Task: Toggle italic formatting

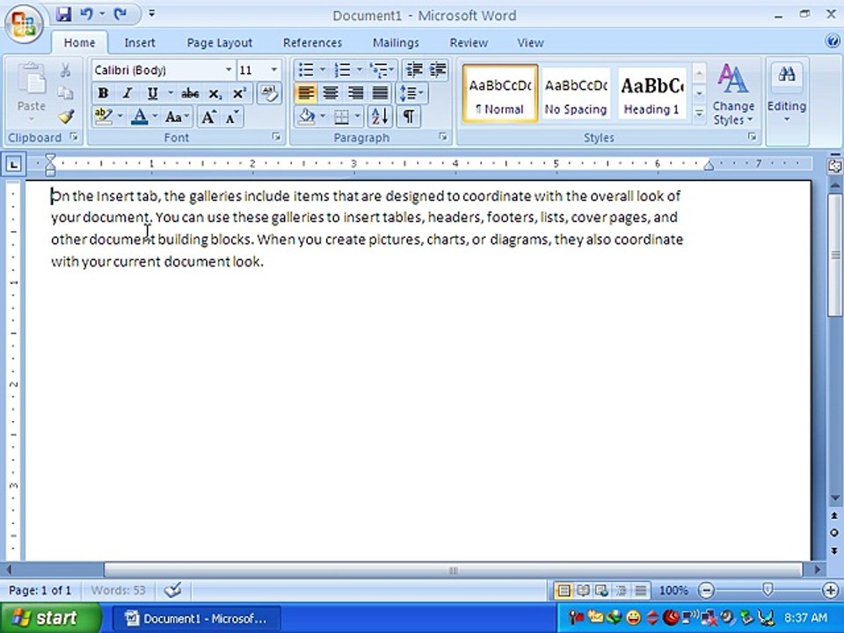Action: coord(127,94)
